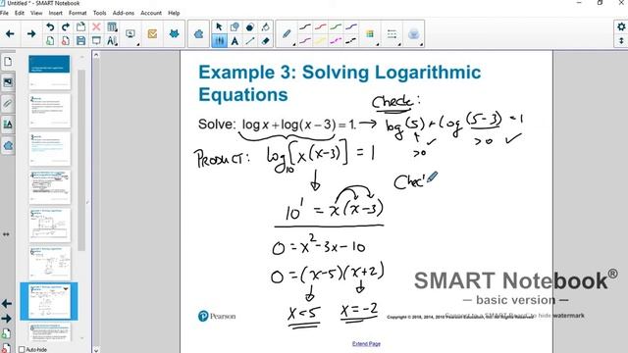Image resolution: width=628 pixels, height=353 pixels.
Task: Choose the black dashed pen stroke
Action: click(351, 40)
